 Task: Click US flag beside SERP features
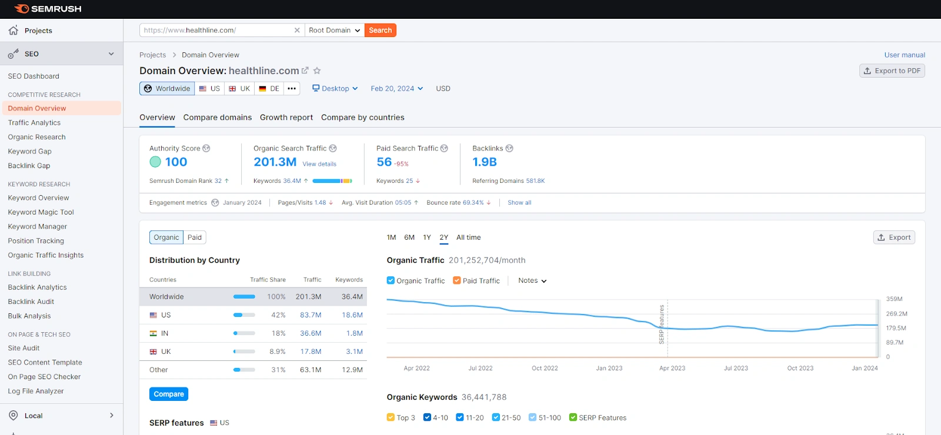tap(213, 423)
